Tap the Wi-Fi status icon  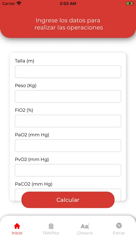coord(19,3)
